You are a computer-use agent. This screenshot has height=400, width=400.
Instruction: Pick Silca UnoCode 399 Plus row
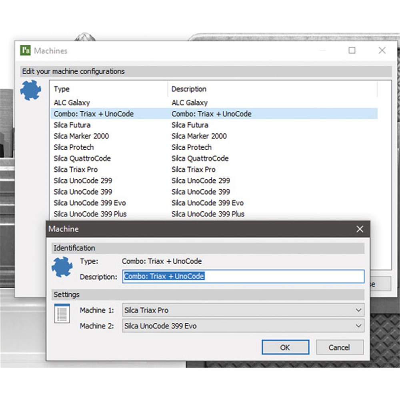[90, 214]
